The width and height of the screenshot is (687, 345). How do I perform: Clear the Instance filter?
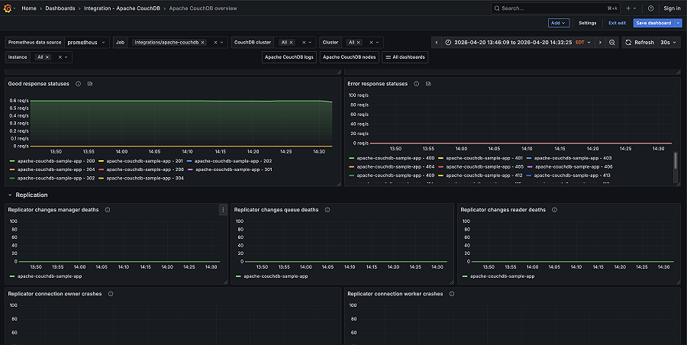tap(60, 57)
